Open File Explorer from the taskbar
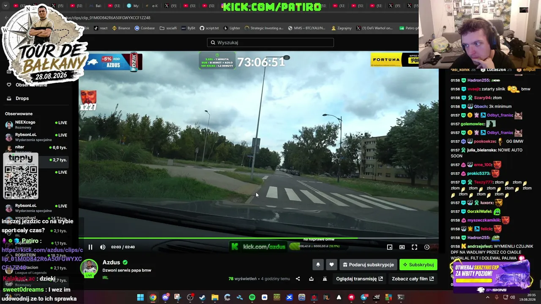The height and width of the screenshot is (304, 541). (215, 297)
